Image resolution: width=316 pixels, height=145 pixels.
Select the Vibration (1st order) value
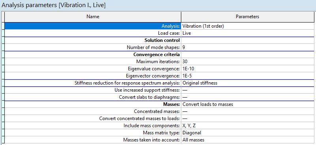203,26
